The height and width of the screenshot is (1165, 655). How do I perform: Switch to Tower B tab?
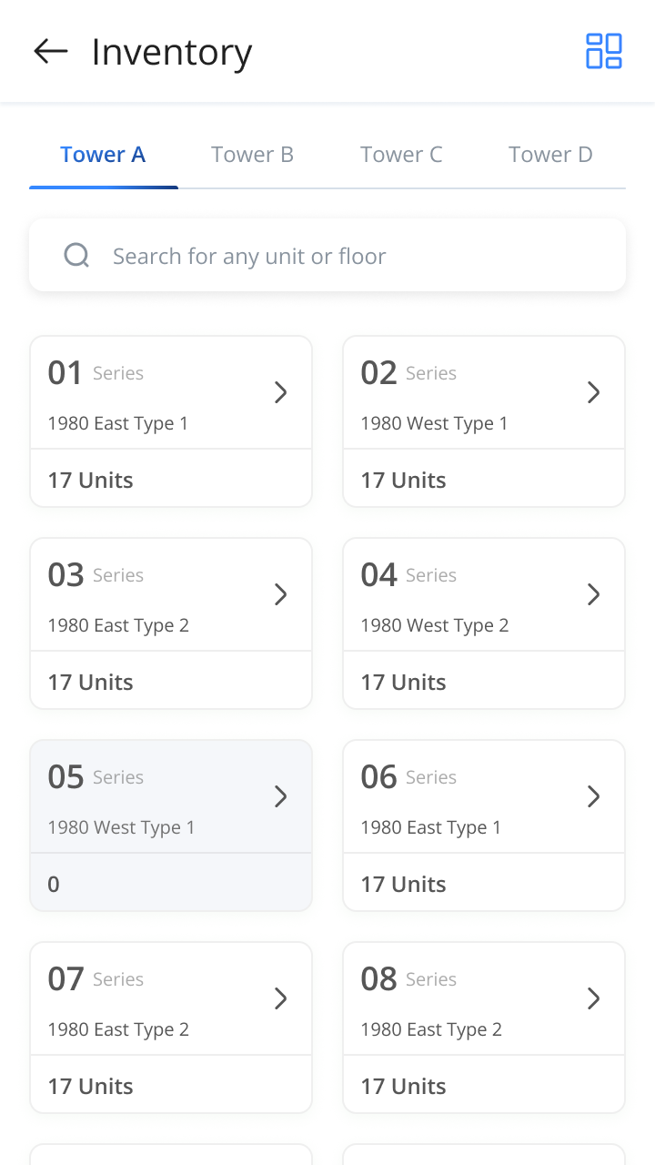point(252,155)
